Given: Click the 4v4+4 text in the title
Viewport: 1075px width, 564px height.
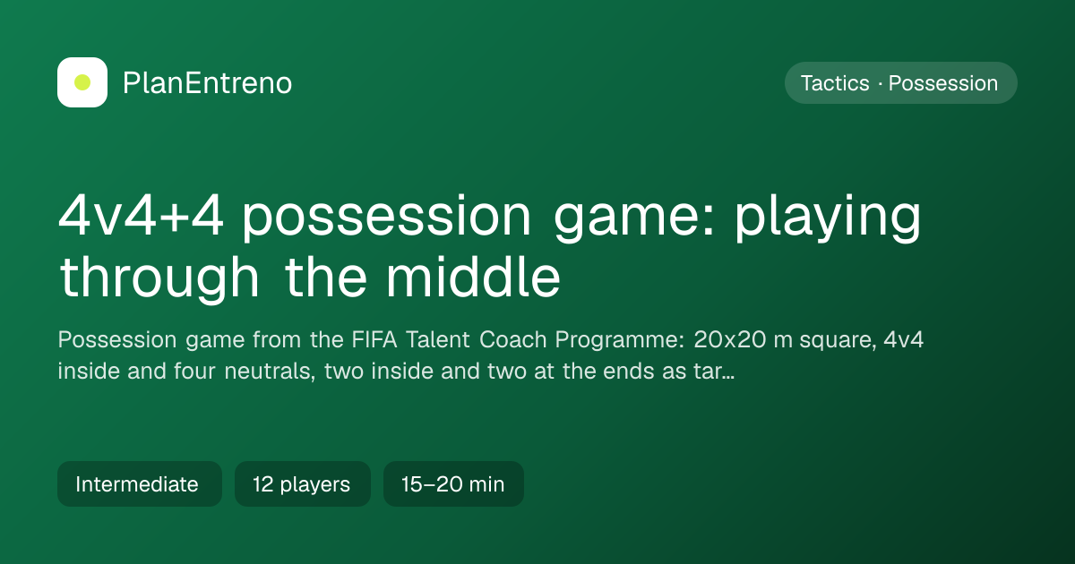Looking at the screenshot, I should [142, 217].
